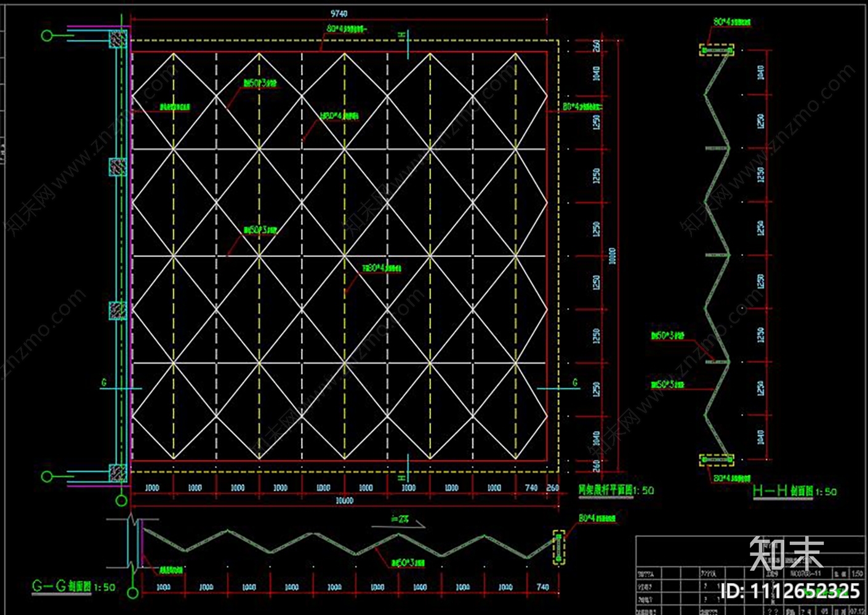Select yellow dashed beam box at bottom of H-H section
This screenshot has height=615, width=868.
[717, 459]
